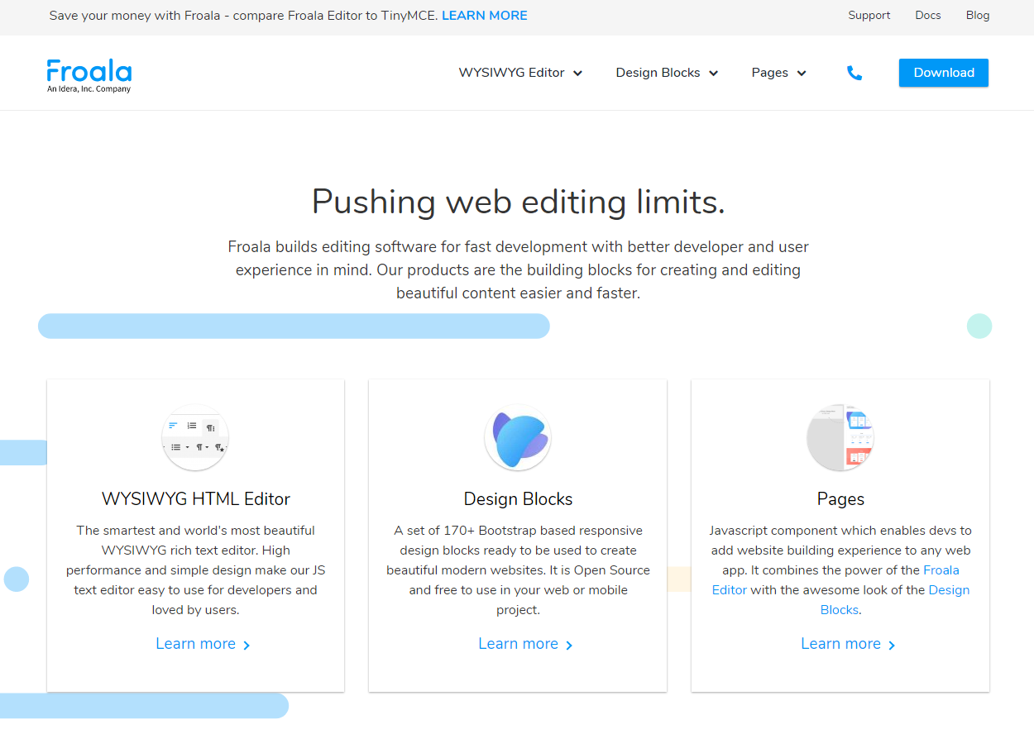Click the blue Download button

(944, 73)
